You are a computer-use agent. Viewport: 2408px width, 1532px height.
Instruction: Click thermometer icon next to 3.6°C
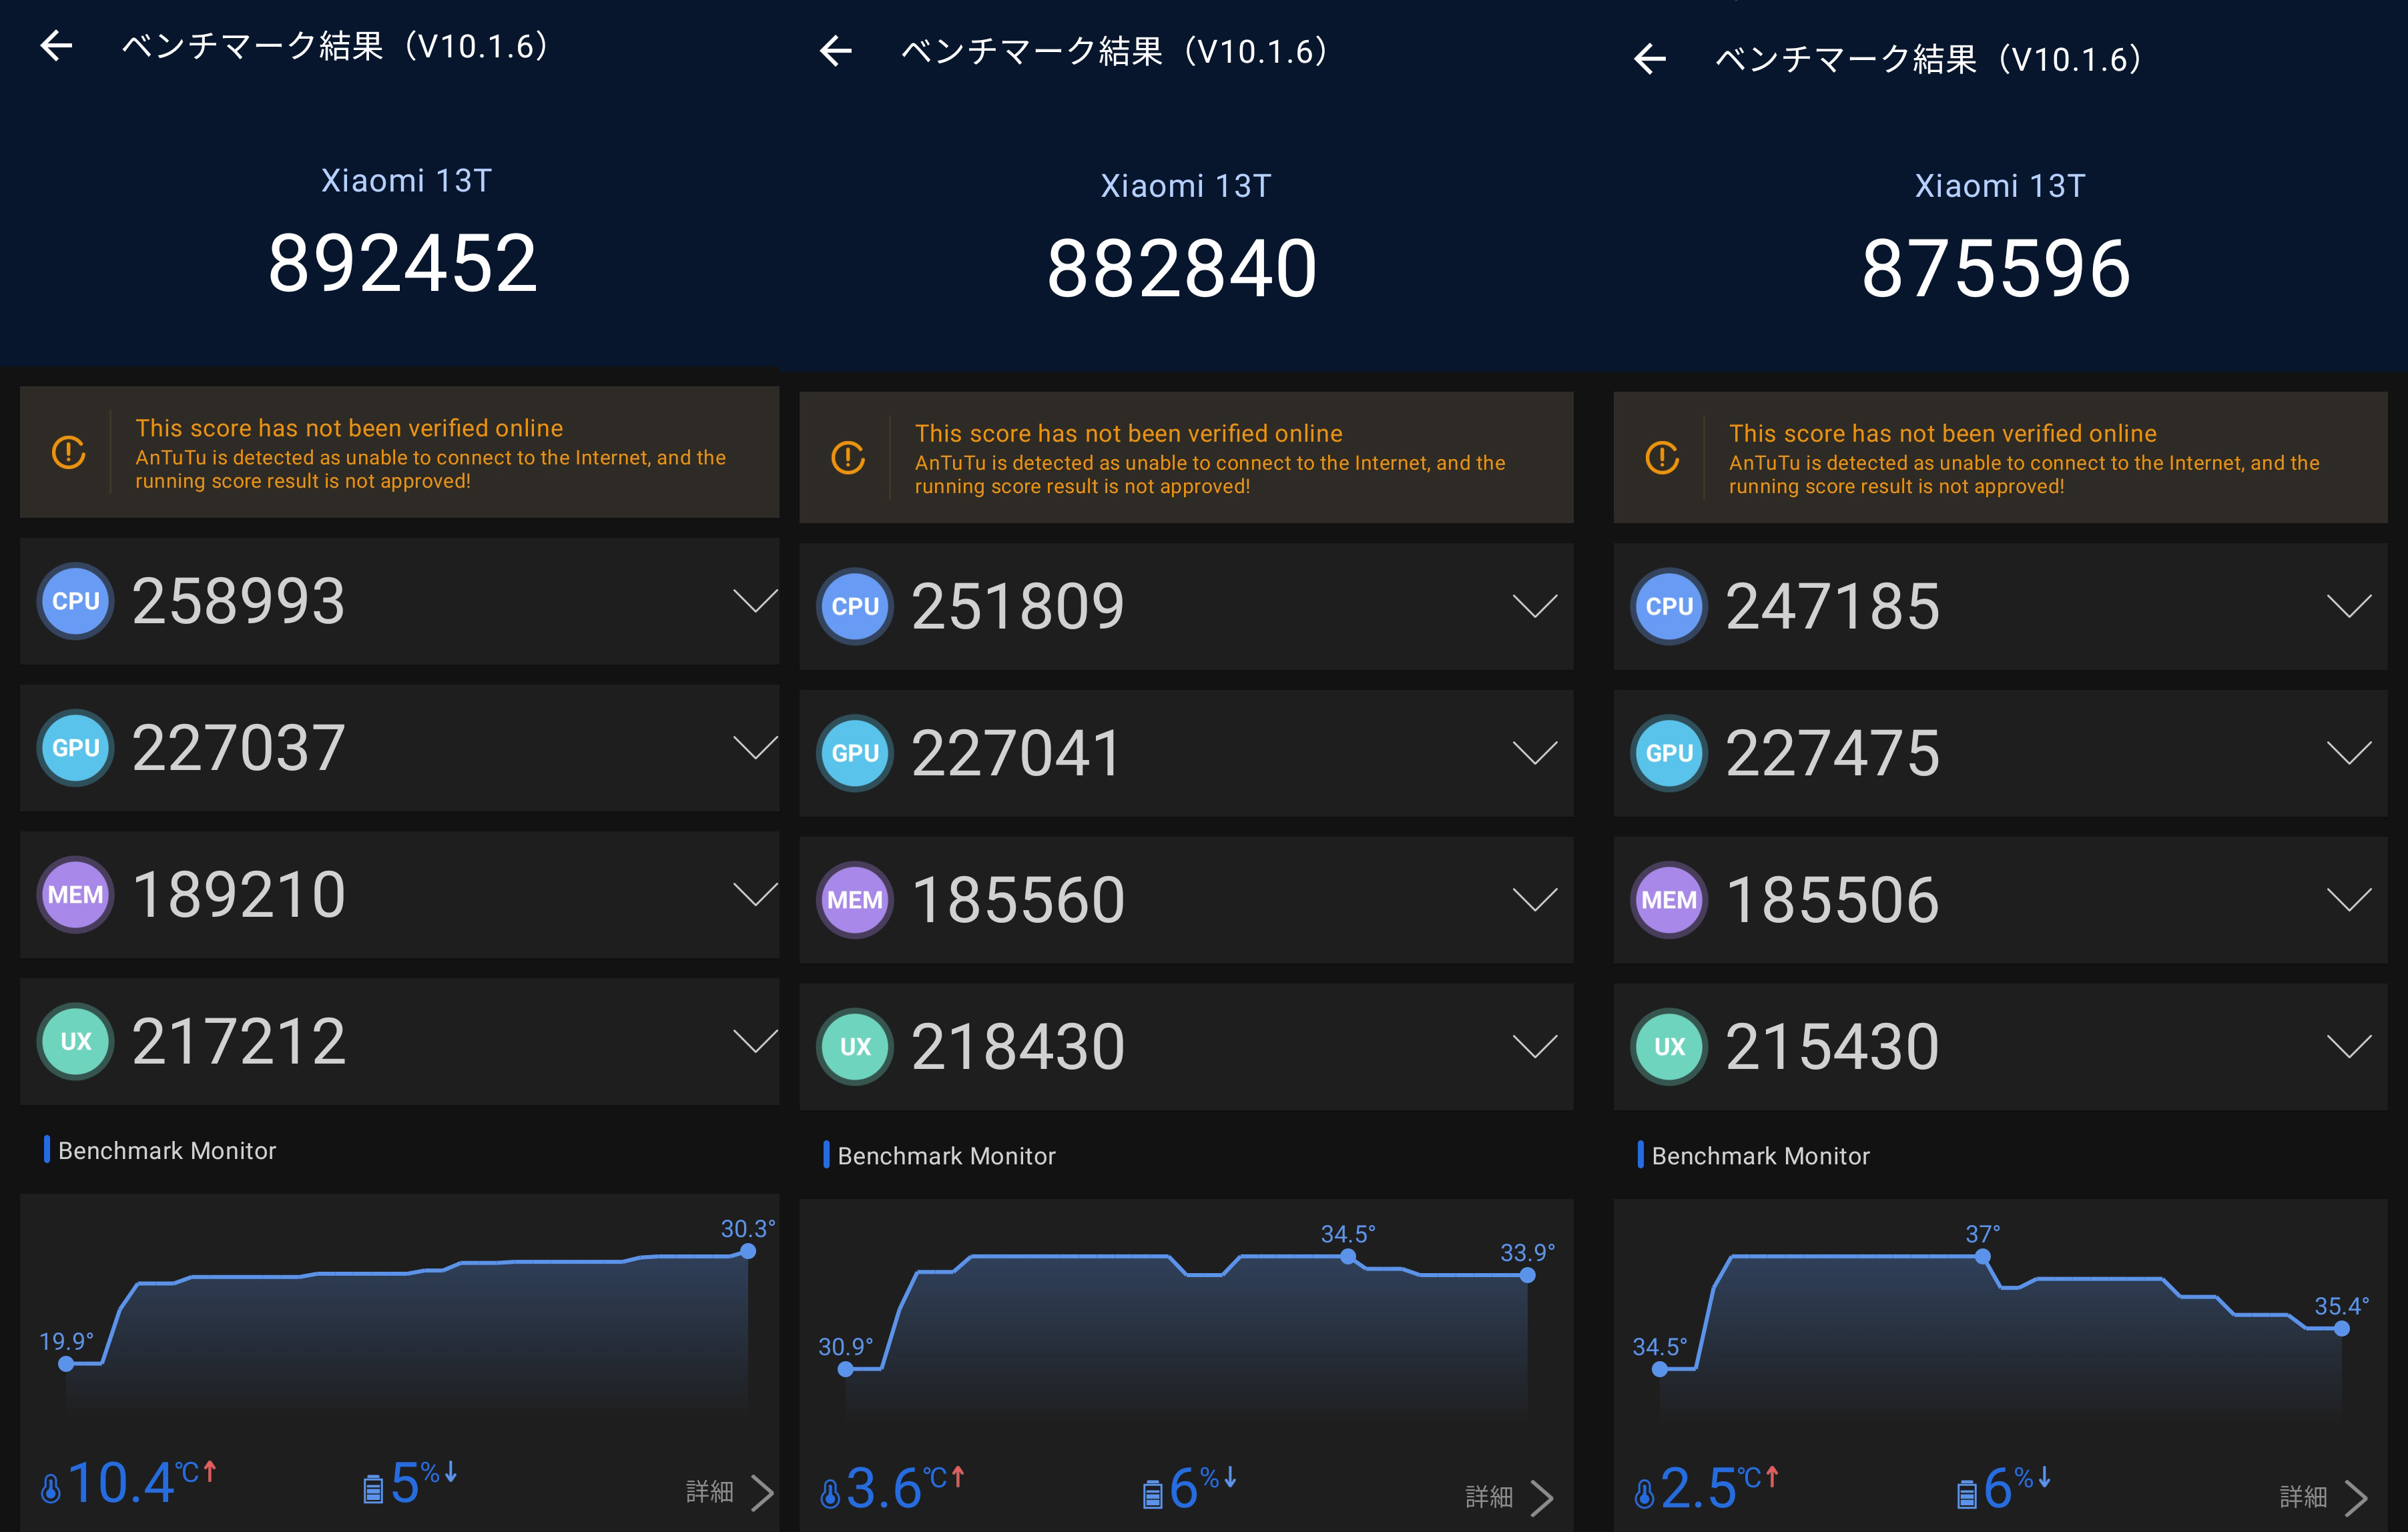(x=830, y=1494)
